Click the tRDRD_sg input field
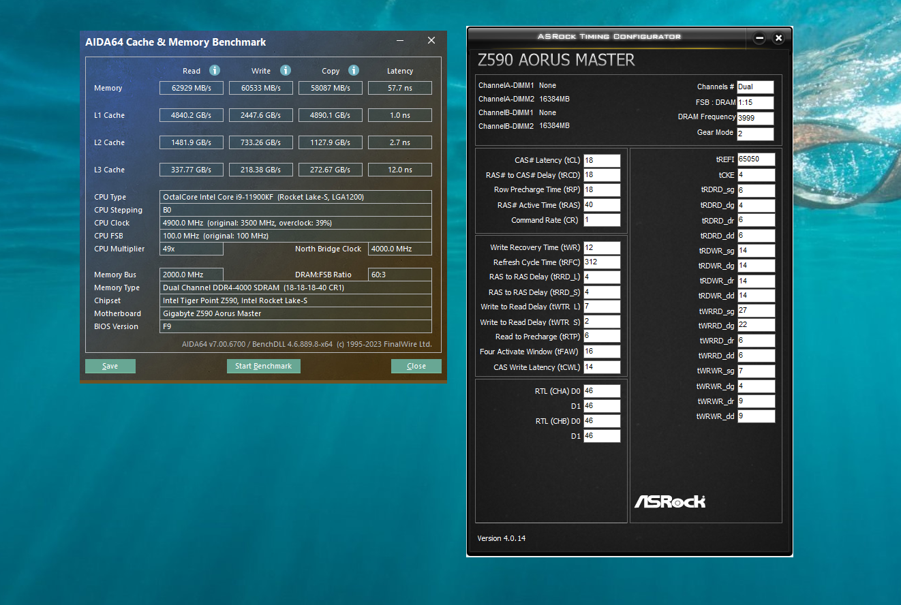Image resolution: width=901 pixels, height=605 pixels. click(756, 191)
